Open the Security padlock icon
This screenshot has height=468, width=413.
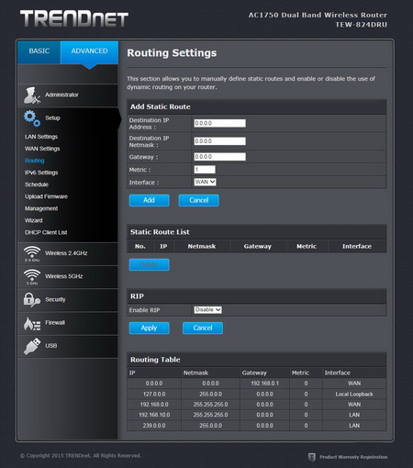click(32, 300)
